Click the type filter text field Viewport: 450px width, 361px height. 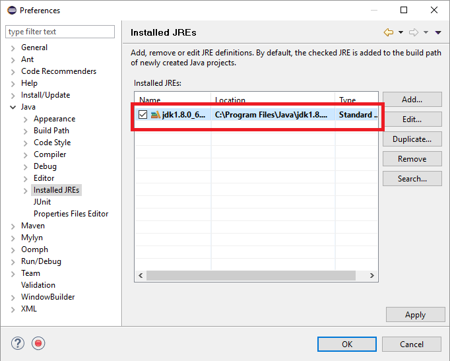click(x=60, y=32)
